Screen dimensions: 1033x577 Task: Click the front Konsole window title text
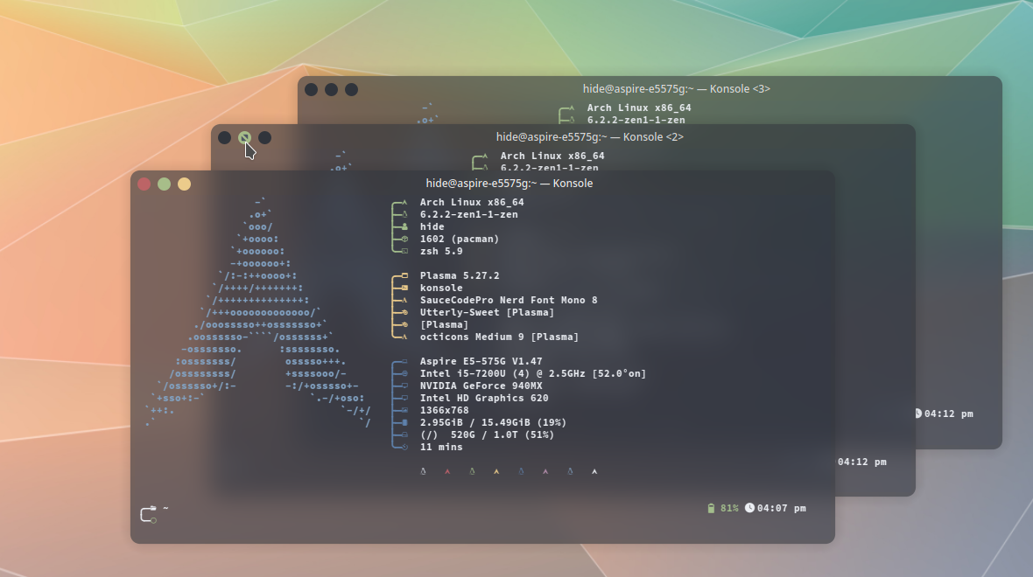(509, 184)
